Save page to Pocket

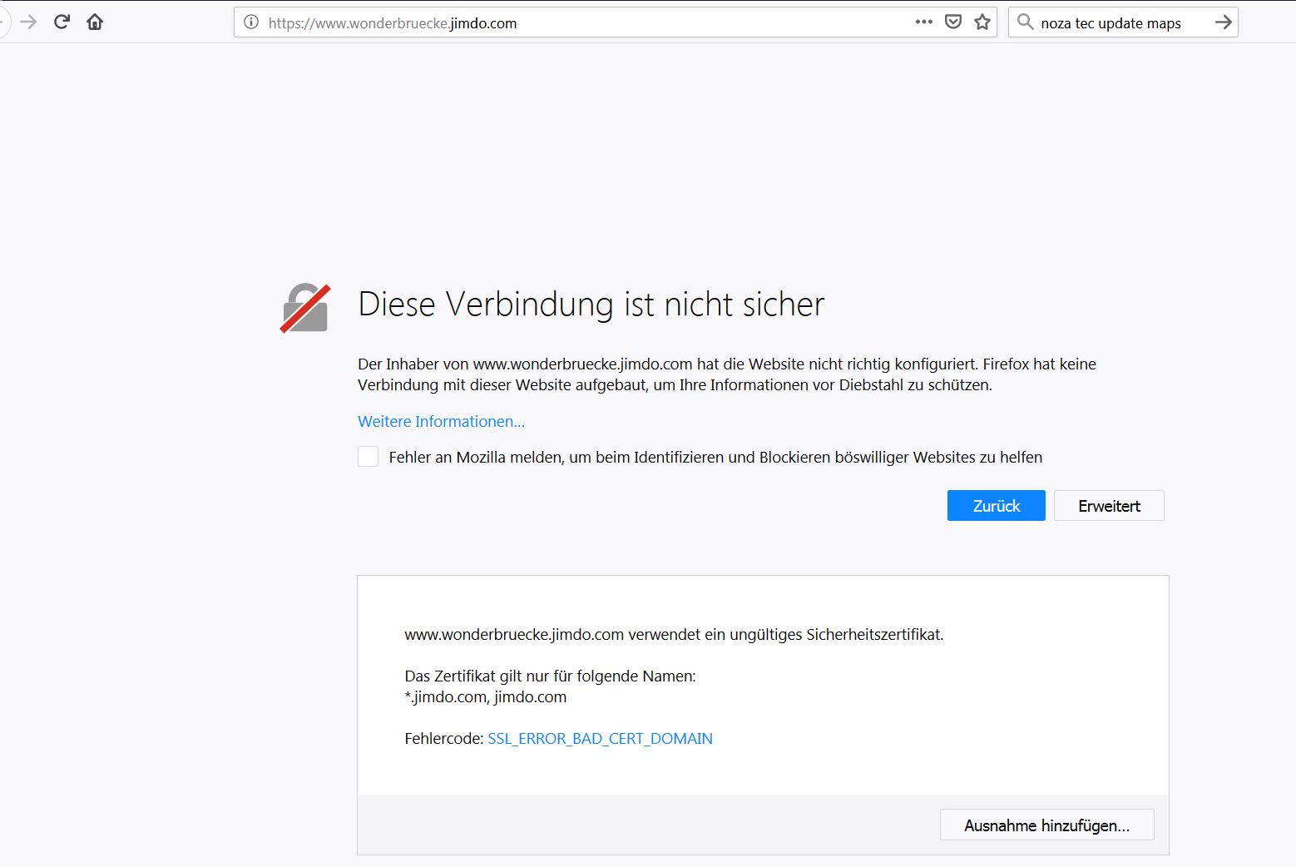953,22
